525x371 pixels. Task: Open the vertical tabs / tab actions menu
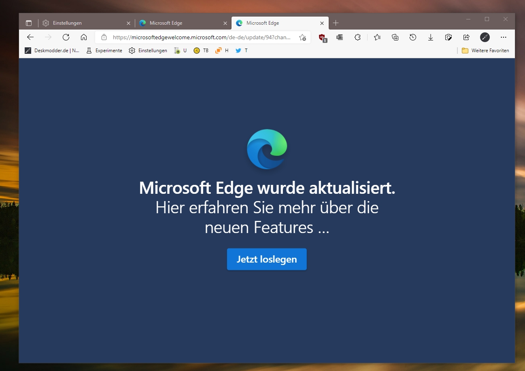click(29, 23)
